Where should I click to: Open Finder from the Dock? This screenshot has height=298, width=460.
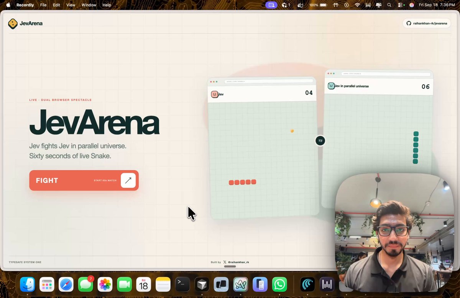[28, 284]
